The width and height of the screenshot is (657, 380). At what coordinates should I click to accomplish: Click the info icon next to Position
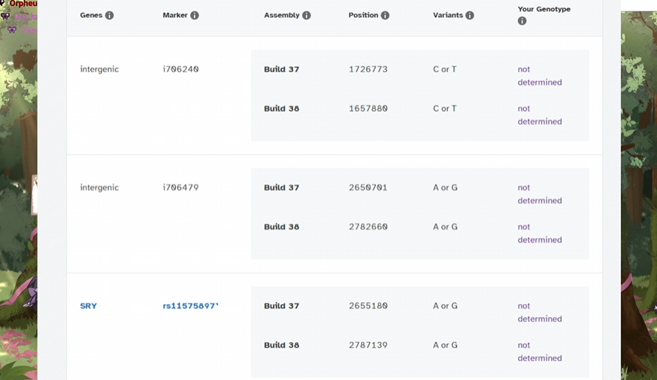coord(386,16)
